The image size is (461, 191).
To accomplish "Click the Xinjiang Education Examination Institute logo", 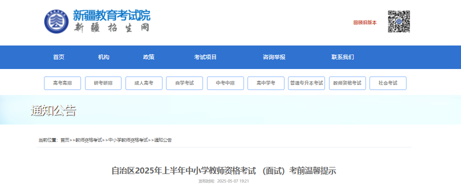I will [97, 21].
